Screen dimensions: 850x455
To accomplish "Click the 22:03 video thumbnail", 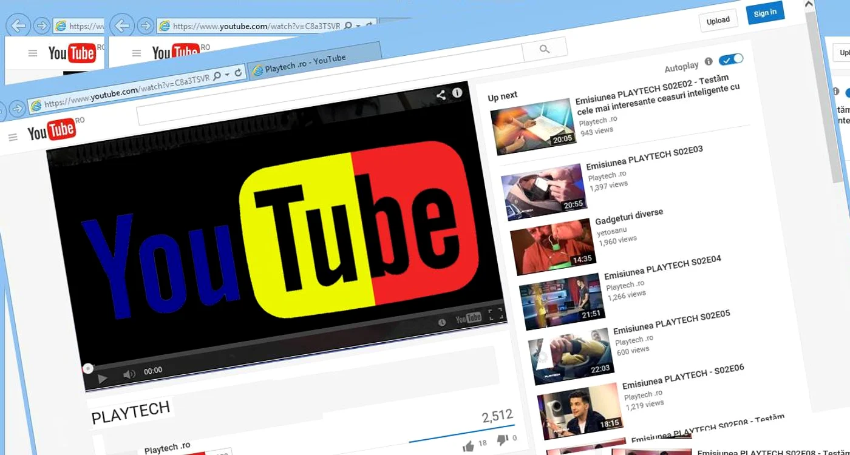I will pos(571,356).
